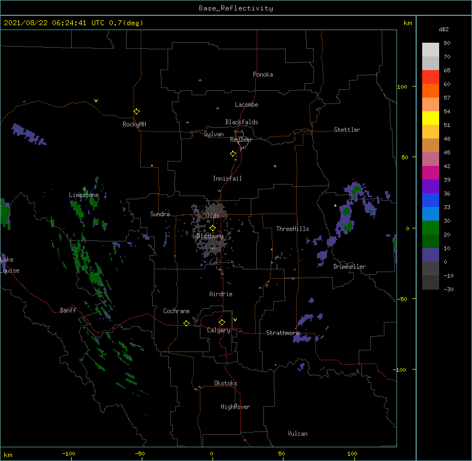Screen dimensions: 472x461
Task: Click the yellow diamond marker above Calgary
Action: (222, 322)
